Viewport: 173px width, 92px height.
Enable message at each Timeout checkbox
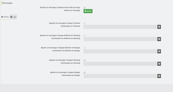[84, 23]
